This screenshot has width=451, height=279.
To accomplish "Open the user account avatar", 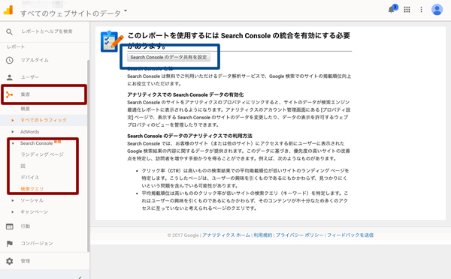I will (437, 10).
